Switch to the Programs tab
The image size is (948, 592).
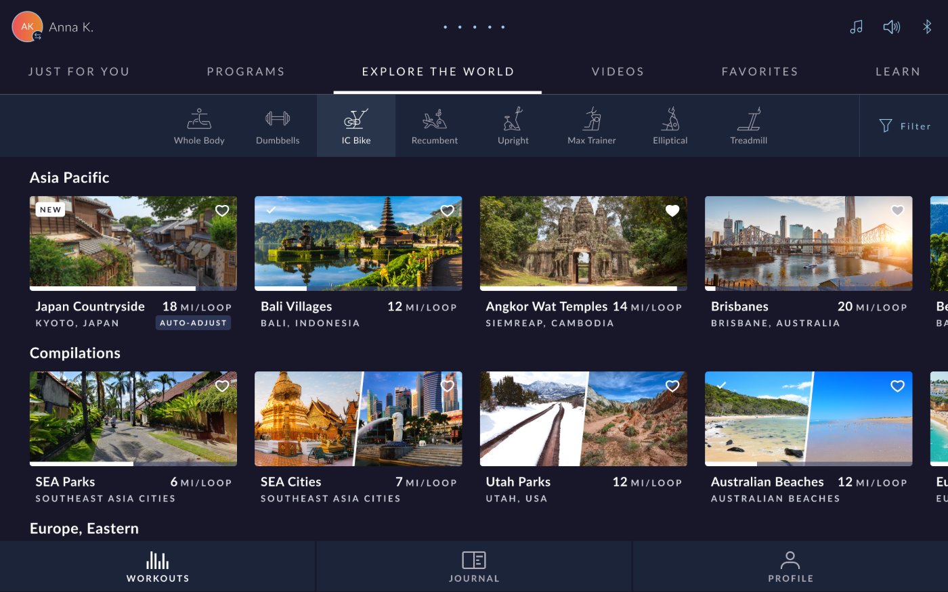click(246, 72)
